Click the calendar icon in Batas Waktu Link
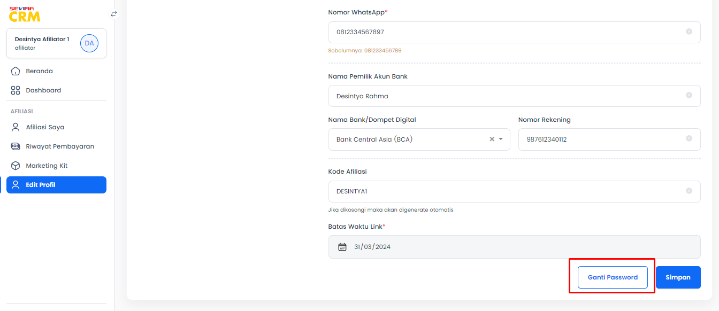This screenshot has width=719, height=311. coord(342,247)
